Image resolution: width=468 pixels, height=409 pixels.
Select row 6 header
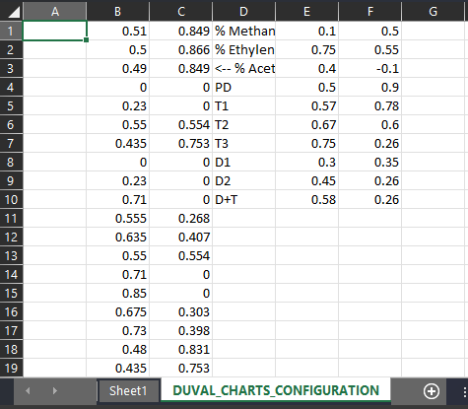11,124
